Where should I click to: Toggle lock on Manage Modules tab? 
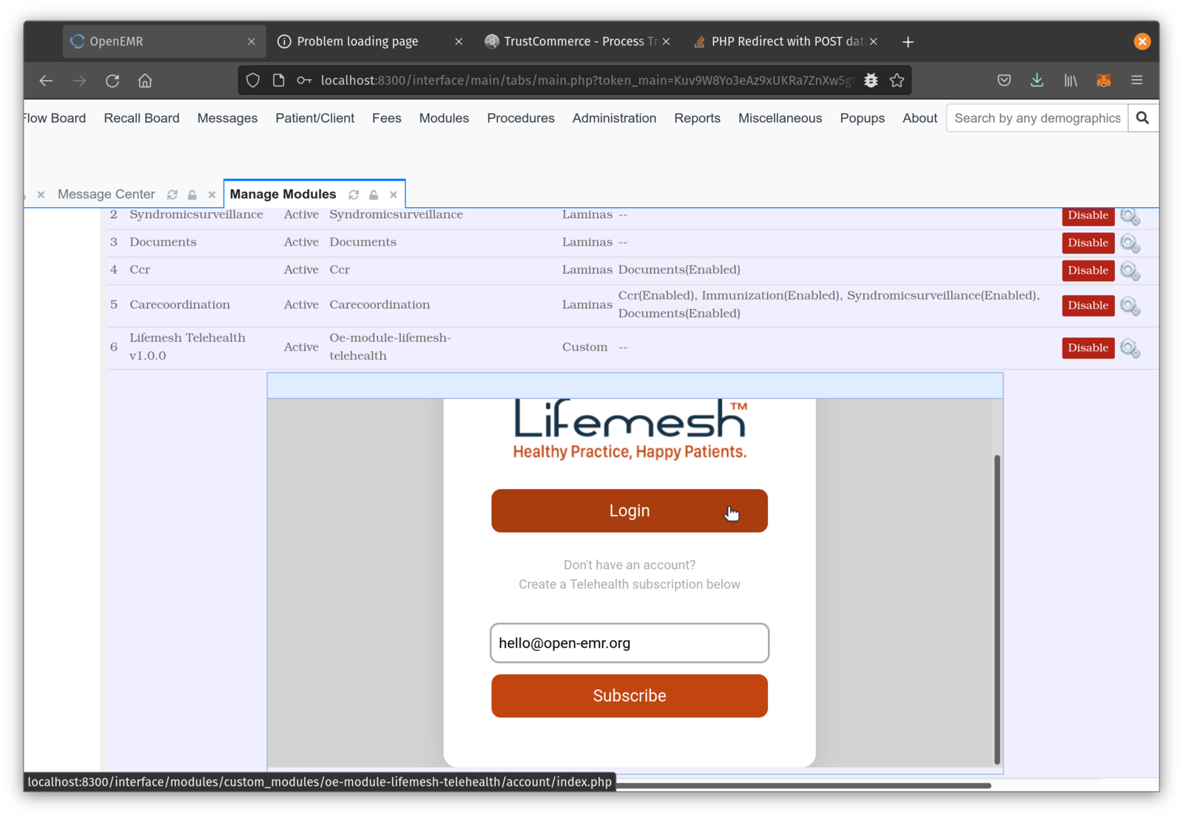point(374,195)
